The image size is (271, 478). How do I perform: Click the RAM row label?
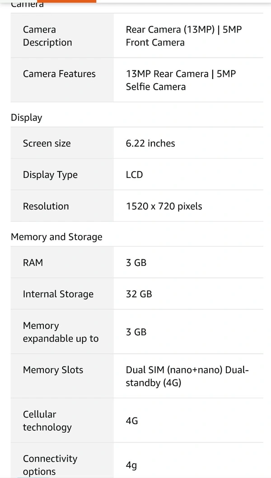coord(33,263)
